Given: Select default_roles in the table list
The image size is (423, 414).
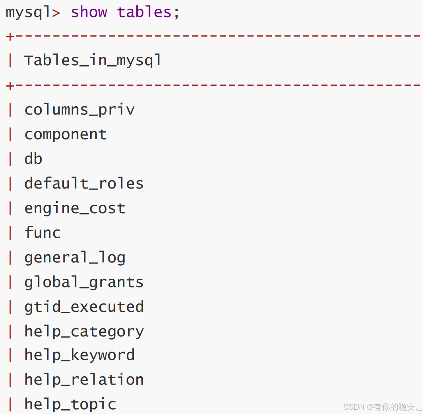Looking at the screenshot, I should (x=84, y=183).
